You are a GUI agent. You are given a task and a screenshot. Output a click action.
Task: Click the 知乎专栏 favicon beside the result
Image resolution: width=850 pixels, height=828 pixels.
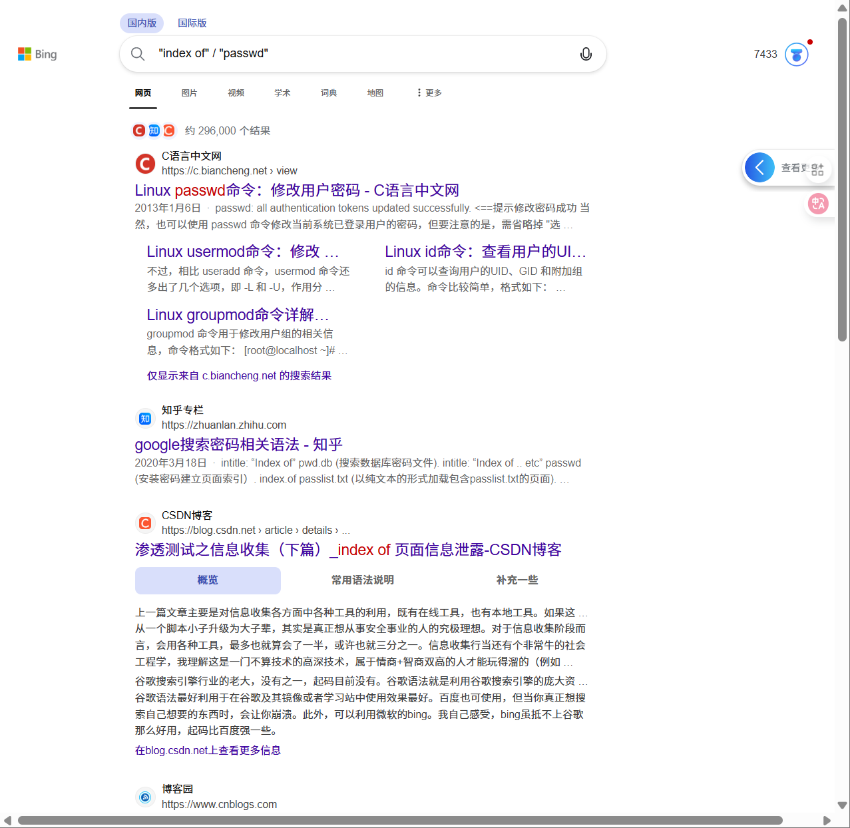point(145,418)
